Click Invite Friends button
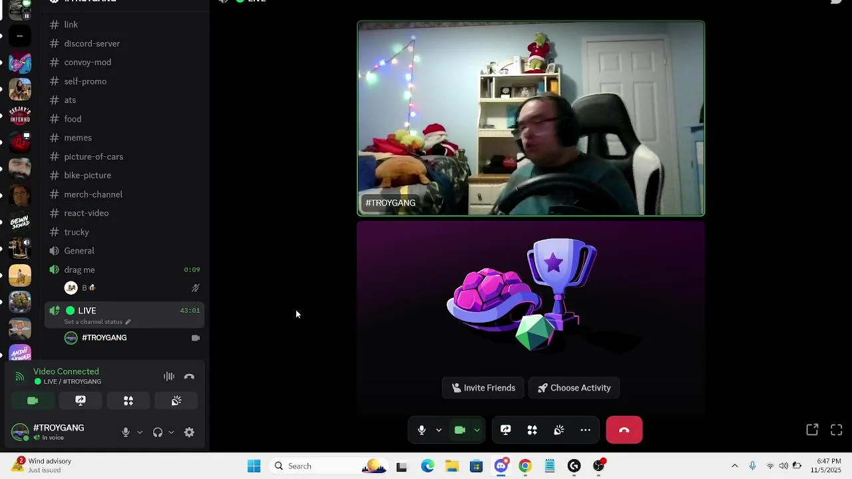Image resolution: width=852 pixels, height=479 pixels. 484,388
